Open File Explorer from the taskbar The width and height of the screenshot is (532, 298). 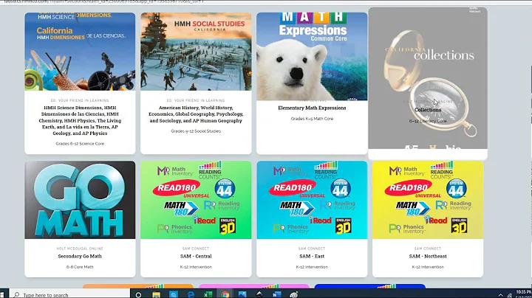click(x=156, y=294)
